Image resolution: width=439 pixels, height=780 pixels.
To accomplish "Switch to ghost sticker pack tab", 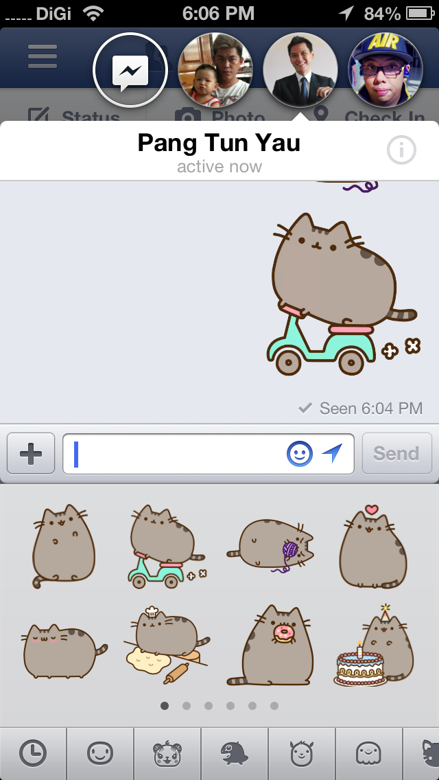I will tap(369, 753).
